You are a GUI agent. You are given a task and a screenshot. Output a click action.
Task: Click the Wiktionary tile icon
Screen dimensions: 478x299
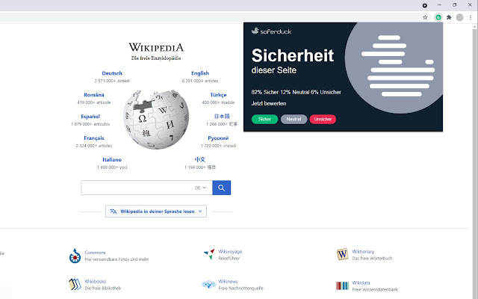tap(342, 254)
